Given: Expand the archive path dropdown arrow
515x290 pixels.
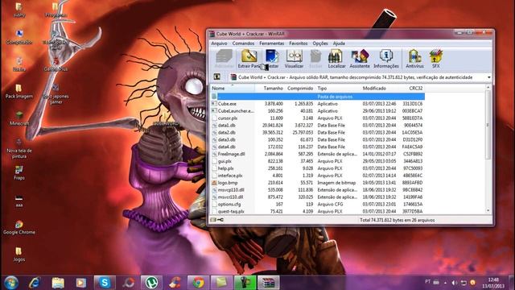Looking at the screenshot, I should point(488,77).
